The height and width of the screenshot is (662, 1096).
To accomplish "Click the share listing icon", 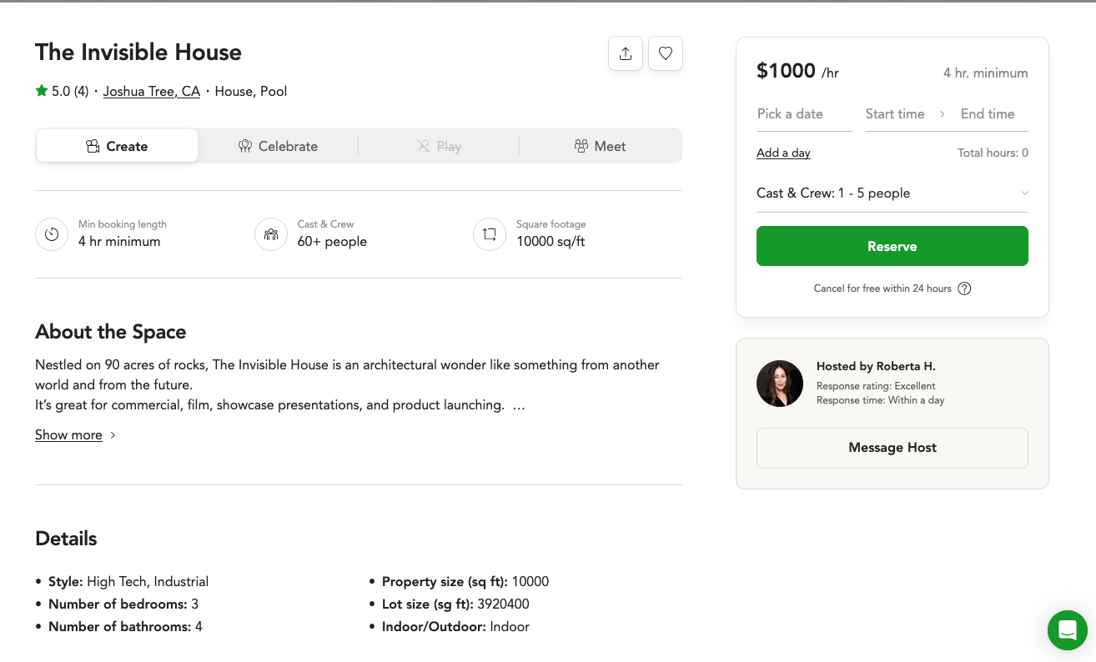I will pyautogui.click(x=626, y=53).
